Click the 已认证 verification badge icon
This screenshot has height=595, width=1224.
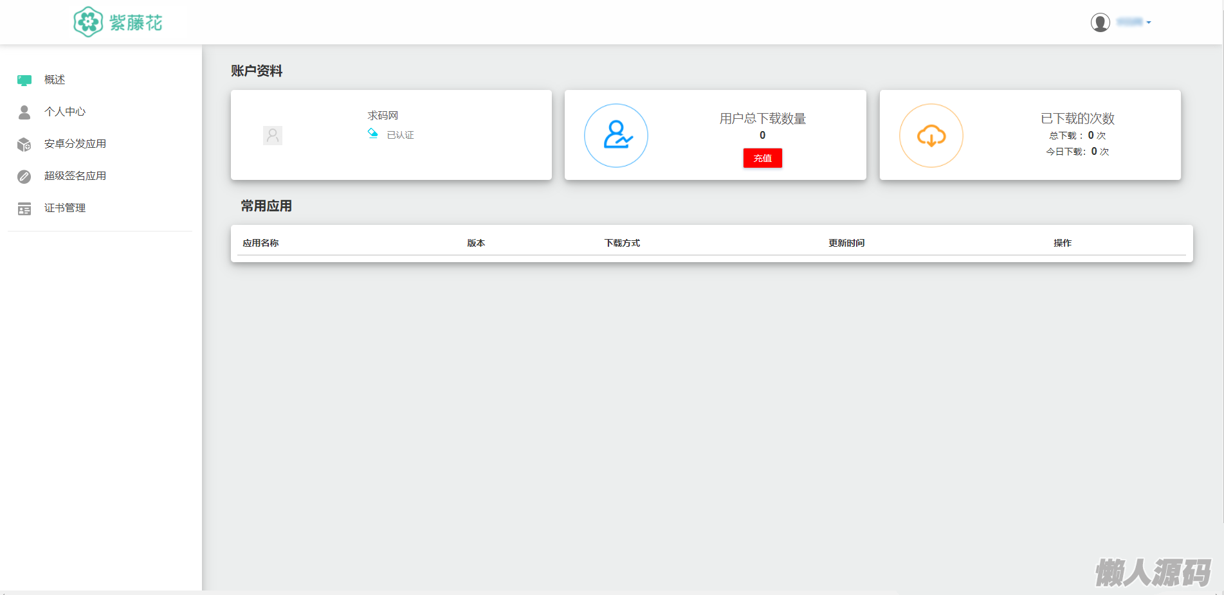point(372,134)
